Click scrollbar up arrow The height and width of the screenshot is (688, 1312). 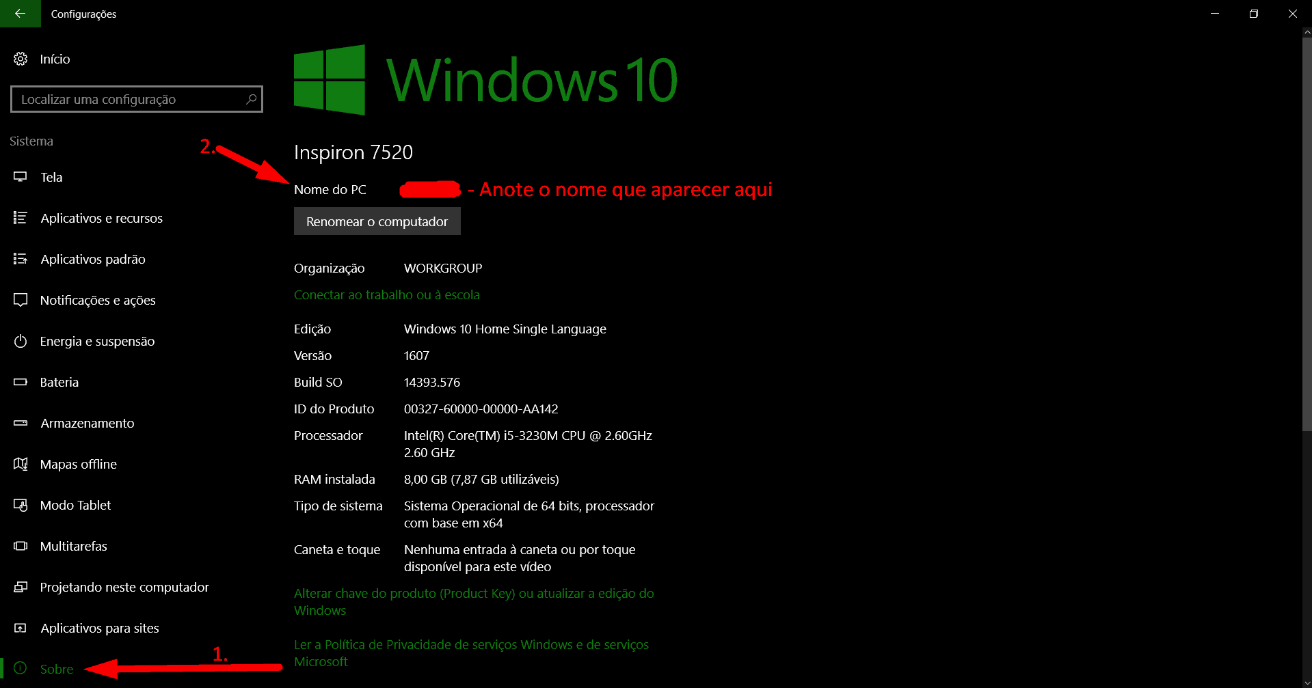[1307, 32]
